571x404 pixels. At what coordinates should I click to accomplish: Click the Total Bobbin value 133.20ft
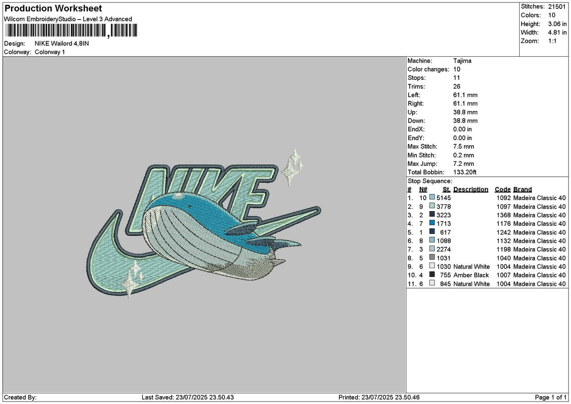tap(465, 172)
